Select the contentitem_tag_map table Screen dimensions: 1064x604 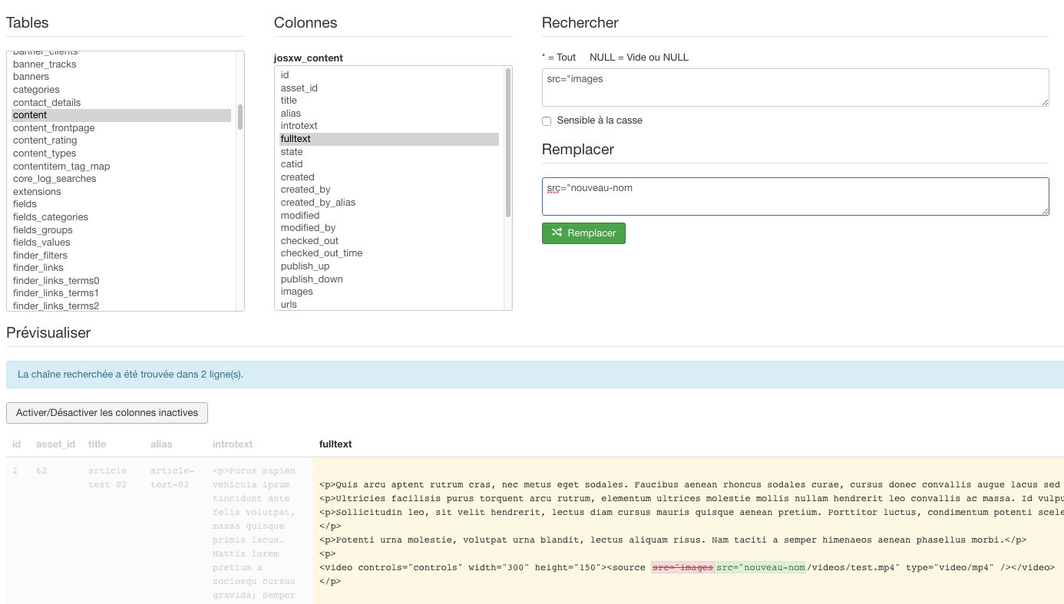pos(121,167)
